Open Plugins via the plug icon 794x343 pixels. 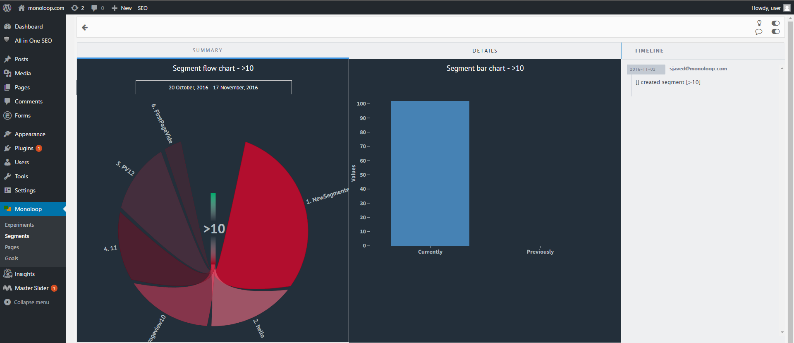point(7,148)
